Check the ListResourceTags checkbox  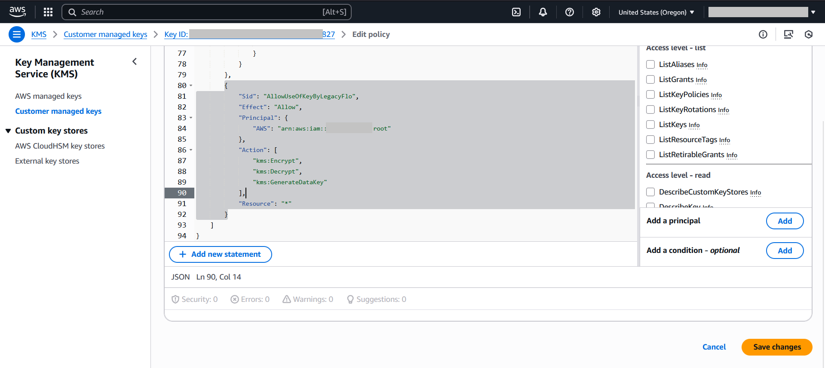[x=650, y=140]
